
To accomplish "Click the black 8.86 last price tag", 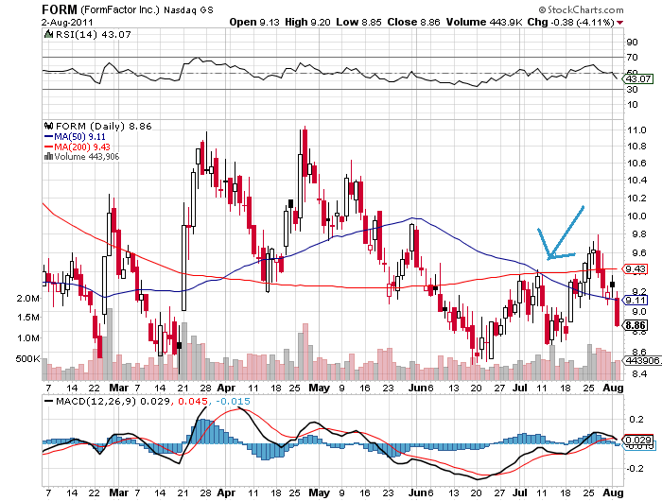I will pyautogui.click(x=636, y=325).
